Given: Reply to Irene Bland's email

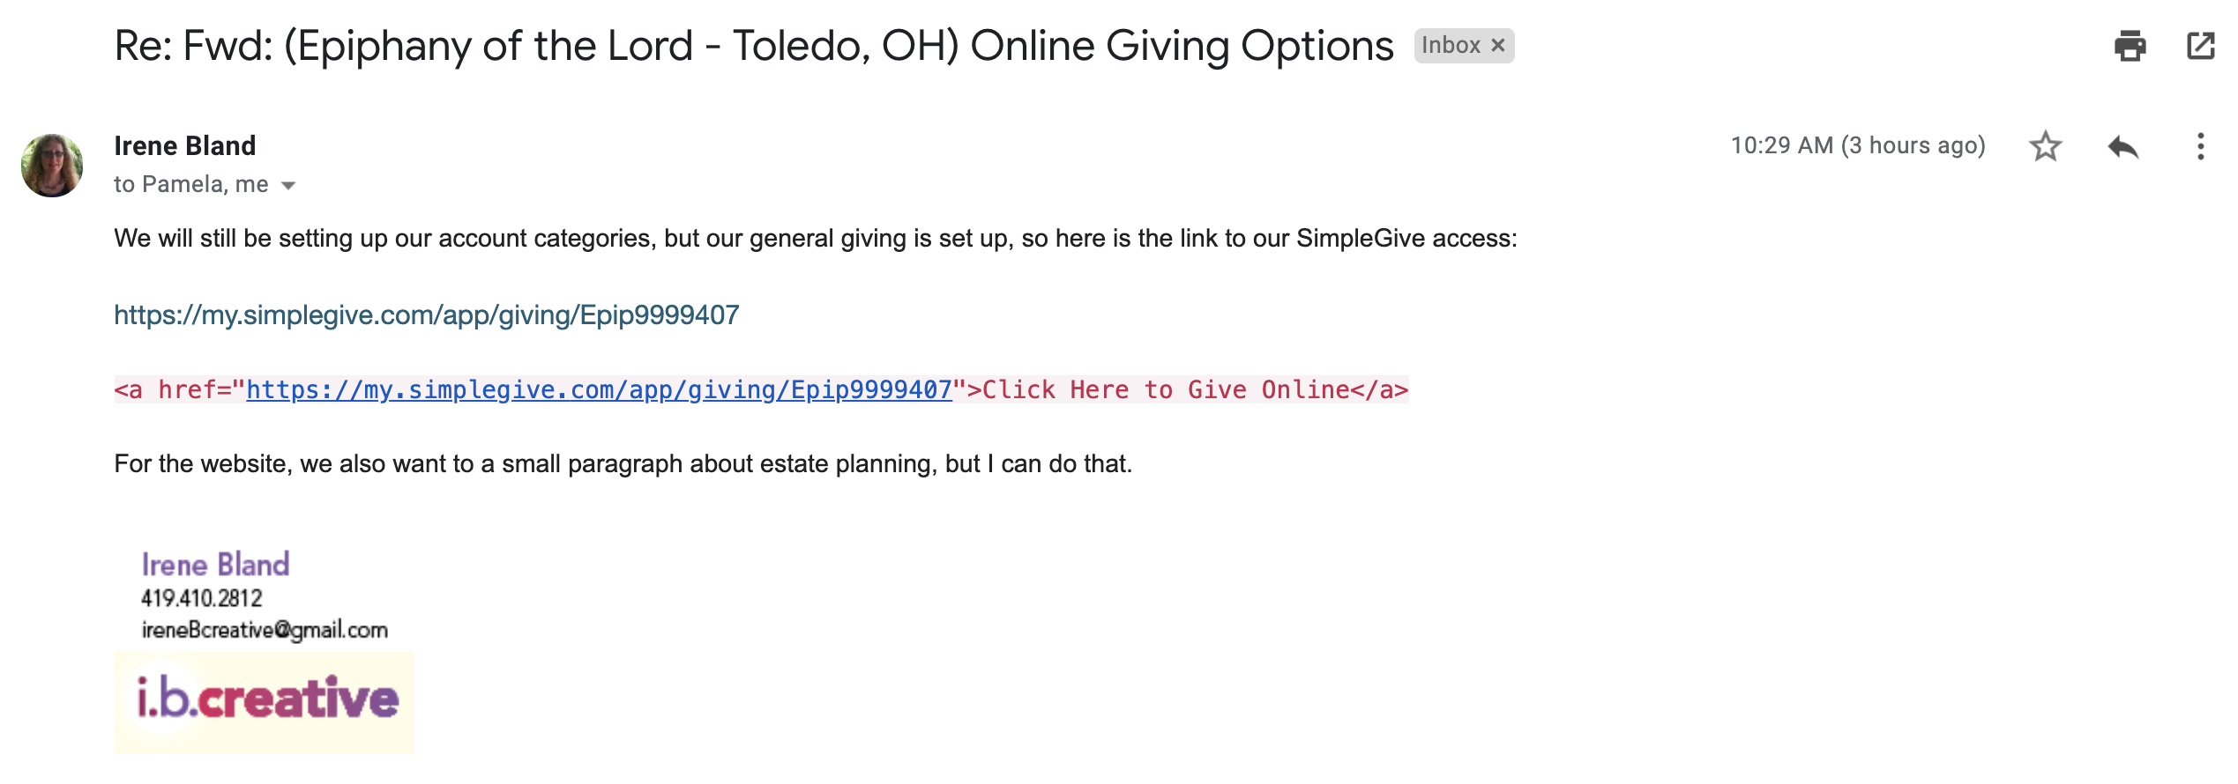Looking at the screenshot, I should (2122, 146).
